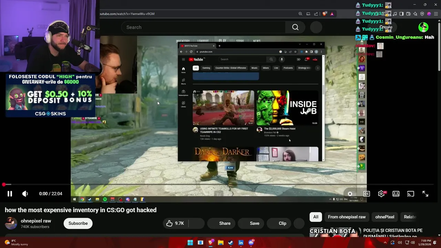This screenshot has height=248, width=441.
Task: Open Task View on the taskbar
Action: (x=200, y=242)
